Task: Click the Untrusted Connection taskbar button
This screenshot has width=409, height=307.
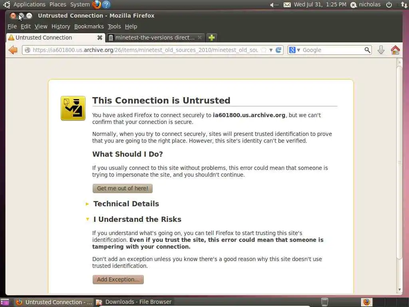Action: pyautogui.click(x=54, y=302)
